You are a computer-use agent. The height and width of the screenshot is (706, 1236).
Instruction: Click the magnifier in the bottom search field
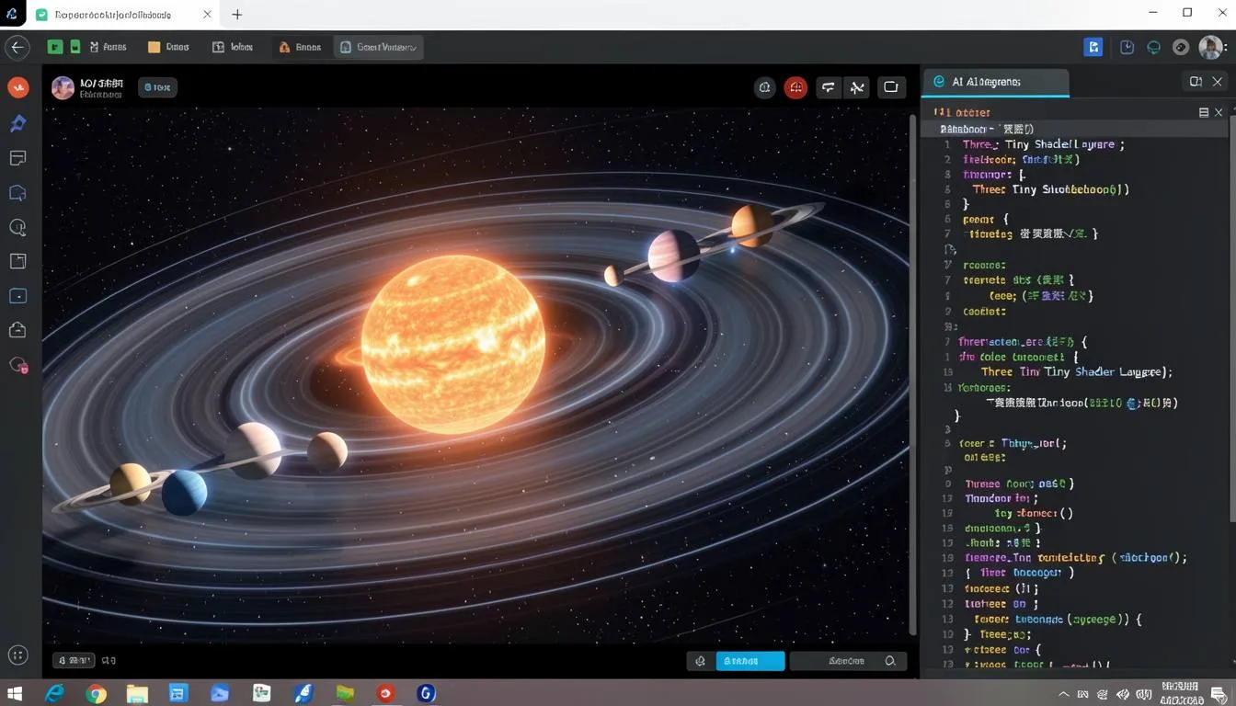pyautogui.click(x=888, y=660)
